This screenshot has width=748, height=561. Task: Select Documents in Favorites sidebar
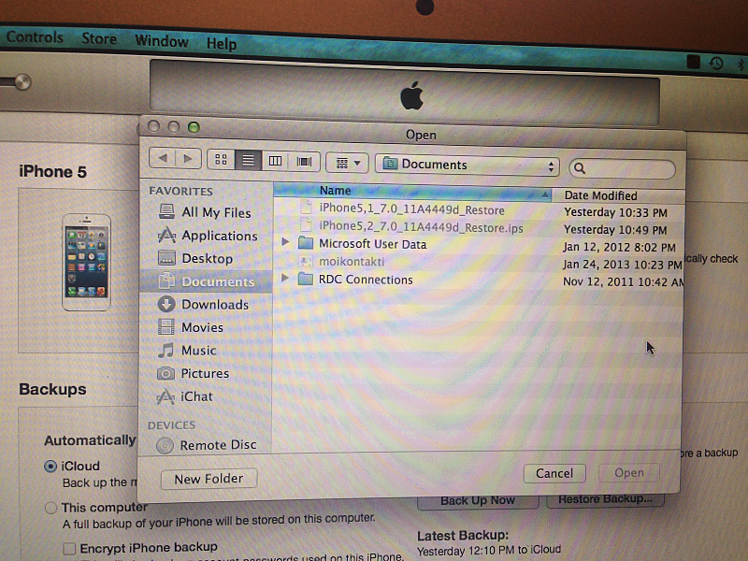(206, 281)
